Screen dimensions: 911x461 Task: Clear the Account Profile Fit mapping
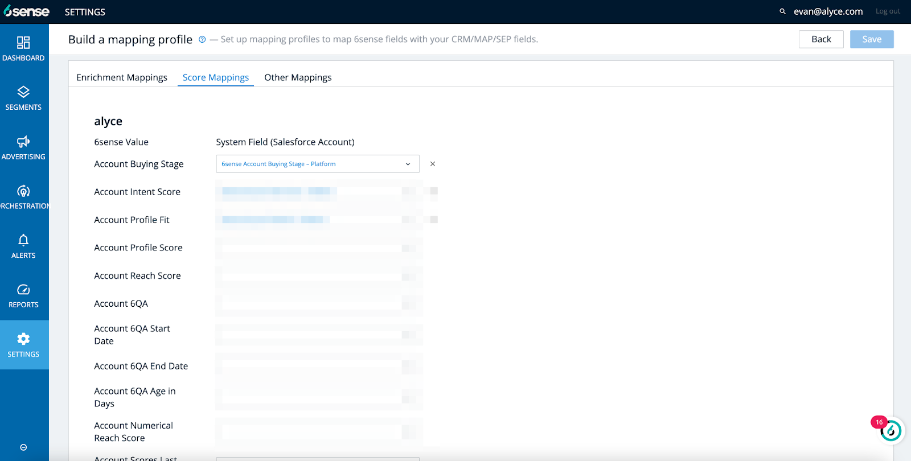tap(433, 220)
